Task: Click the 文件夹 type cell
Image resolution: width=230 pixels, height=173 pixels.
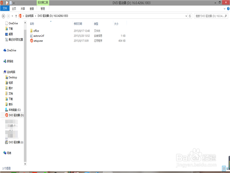Action: pyautogui.click(x=97, y=31)
